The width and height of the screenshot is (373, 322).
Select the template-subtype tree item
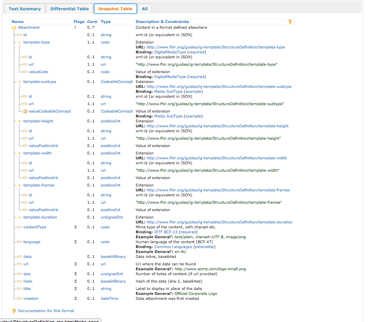39,82
